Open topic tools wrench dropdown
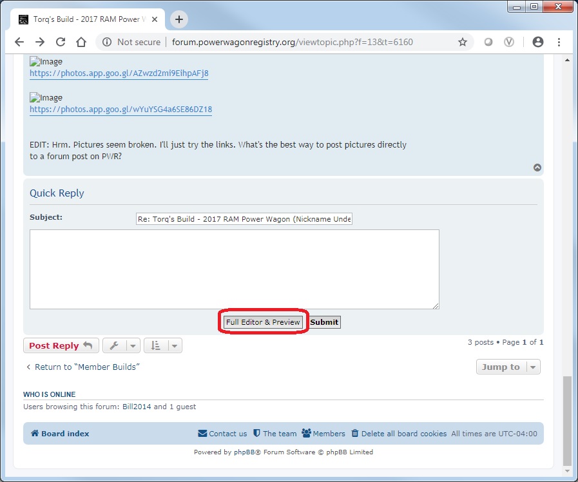 point(121,346)
